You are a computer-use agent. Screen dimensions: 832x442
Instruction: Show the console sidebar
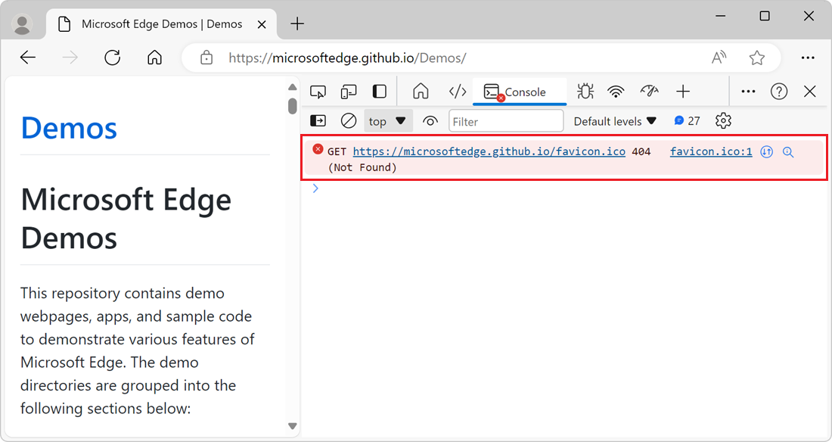tap(318, 121)
